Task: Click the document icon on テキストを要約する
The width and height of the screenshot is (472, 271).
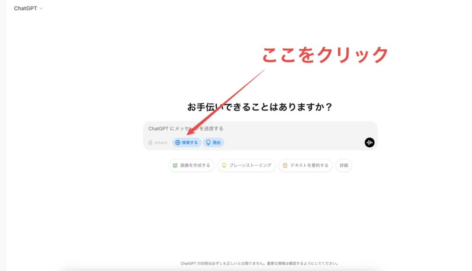Action: coord(284,165)
